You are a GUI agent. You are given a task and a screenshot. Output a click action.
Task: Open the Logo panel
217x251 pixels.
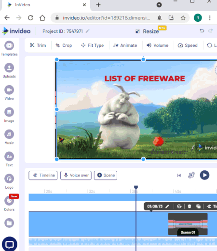tap(9, 181)
